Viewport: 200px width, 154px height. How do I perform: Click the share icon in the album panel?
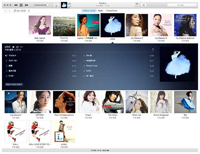click(x=153, y=50)
